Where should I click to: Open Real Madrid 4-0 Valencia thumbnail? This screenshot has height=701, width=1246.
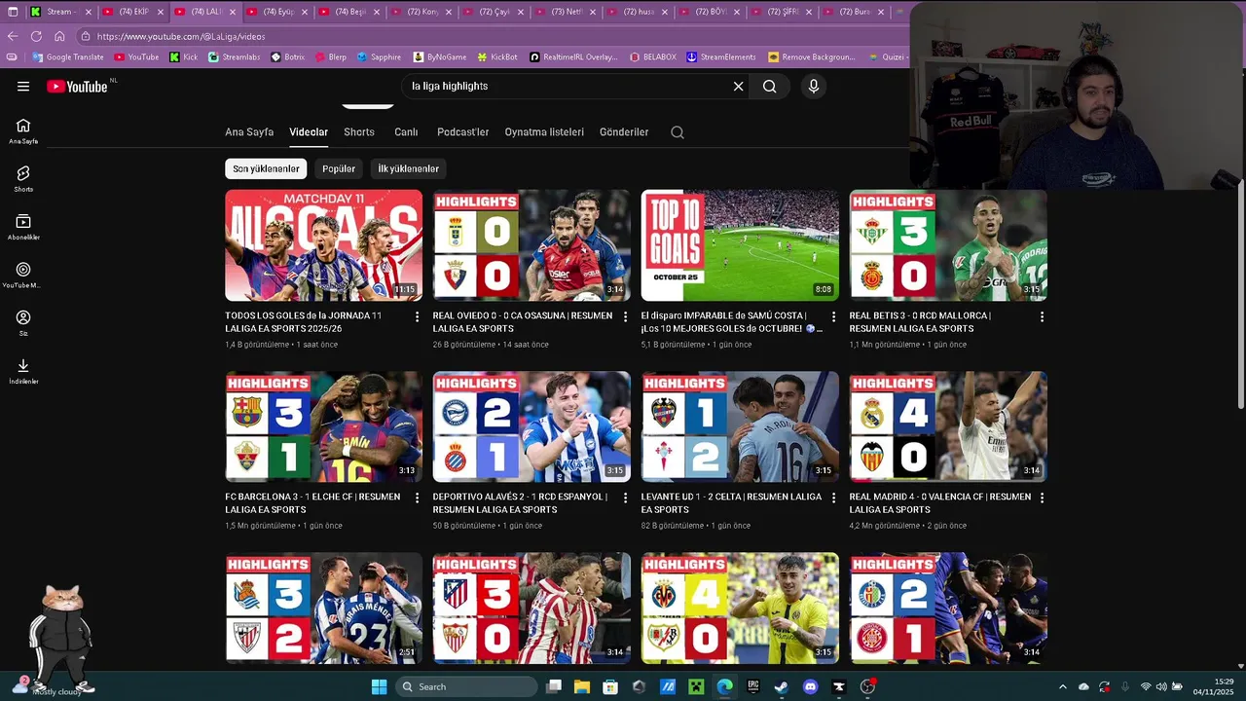coord(948,426)
